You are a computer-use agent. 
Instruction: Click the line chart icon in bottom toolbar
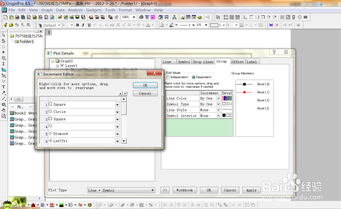click(x=42, y=205)
